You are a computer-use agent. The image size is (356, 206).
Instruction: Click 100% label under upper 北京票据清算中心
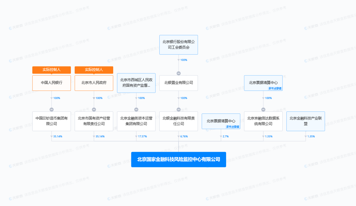point(268,98)
